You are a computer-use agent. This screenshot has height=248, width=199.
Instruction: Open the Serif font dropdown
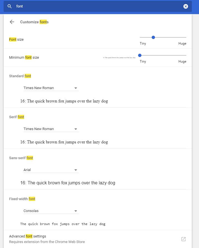[x=51, y=129]
